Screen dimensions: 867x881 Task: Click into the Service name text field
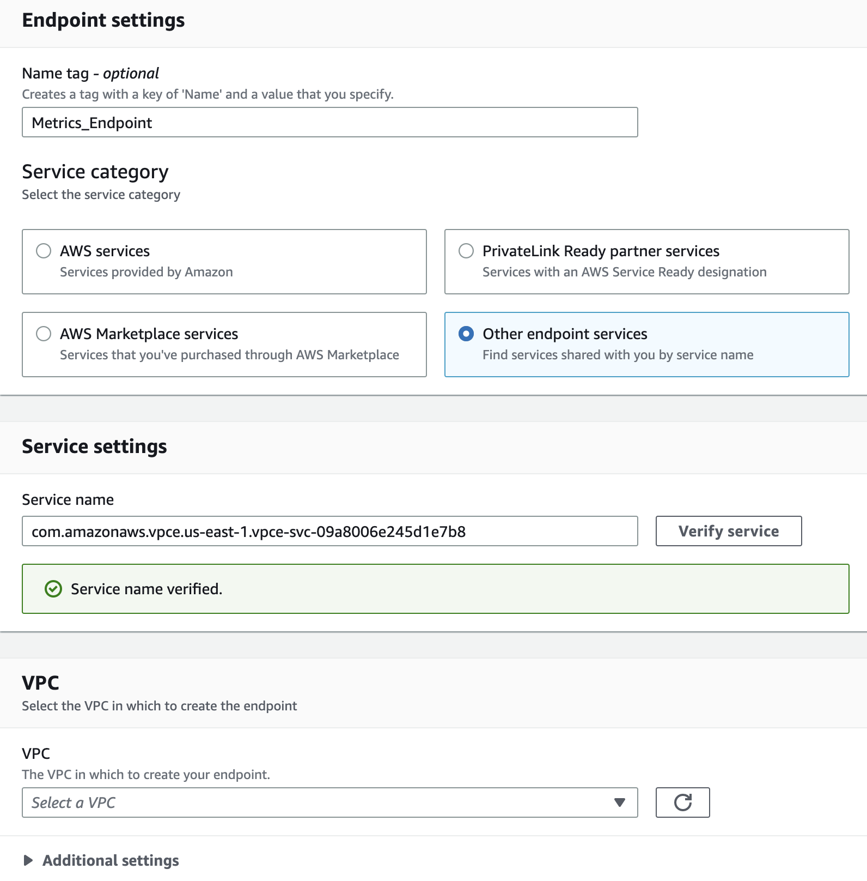[329, 531]
